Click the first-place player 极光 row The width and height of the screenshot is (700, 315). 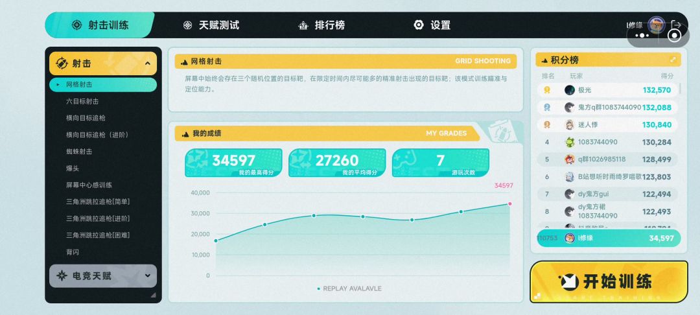tap(607, 90)
